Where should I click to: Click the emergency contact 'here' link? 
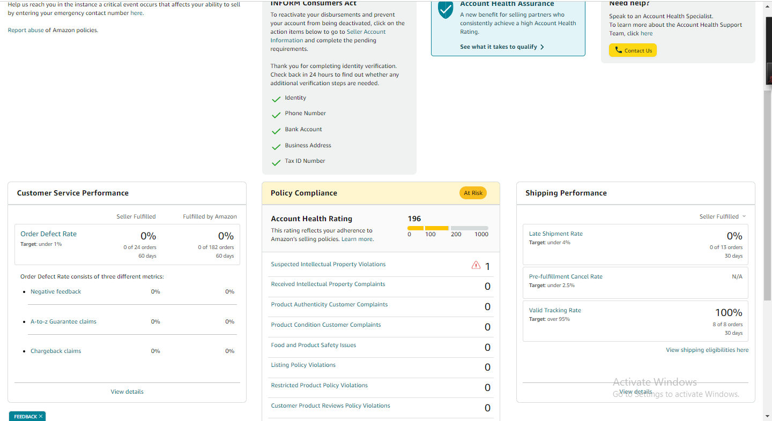coord(137,13)
